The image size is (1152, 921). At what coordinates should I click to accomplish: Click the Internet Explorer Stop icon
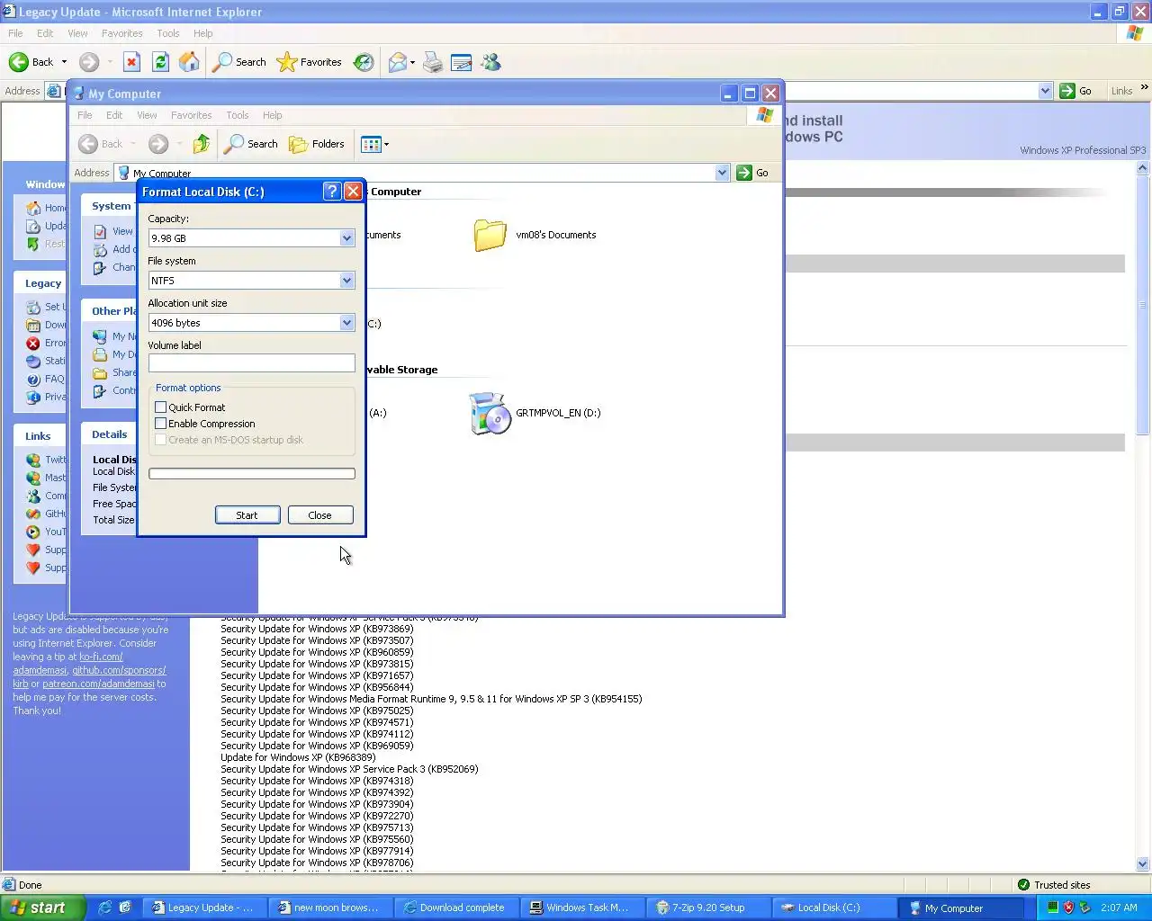point(131,62)
